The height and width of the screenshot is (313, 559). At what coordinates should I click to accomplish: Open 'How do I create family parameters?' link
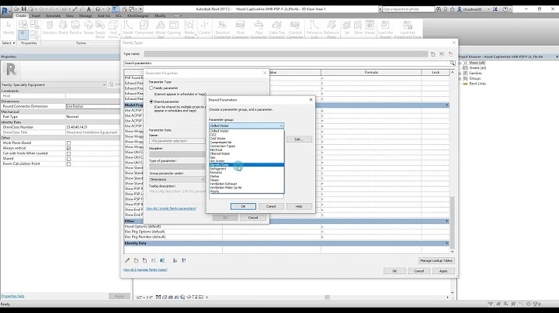[x=171, y=208]
